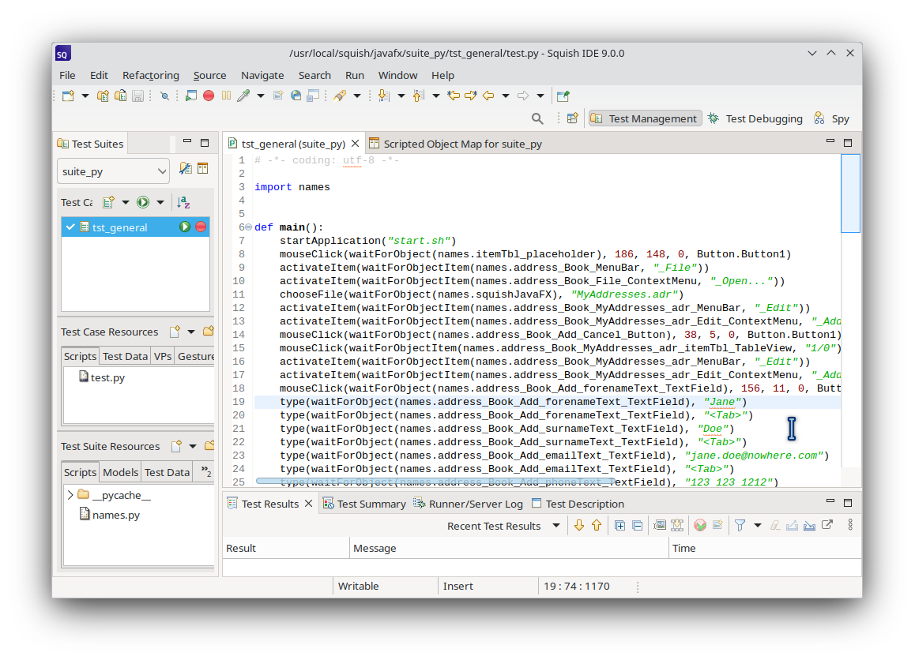Run tst_general using green play icon

point(184,227)
